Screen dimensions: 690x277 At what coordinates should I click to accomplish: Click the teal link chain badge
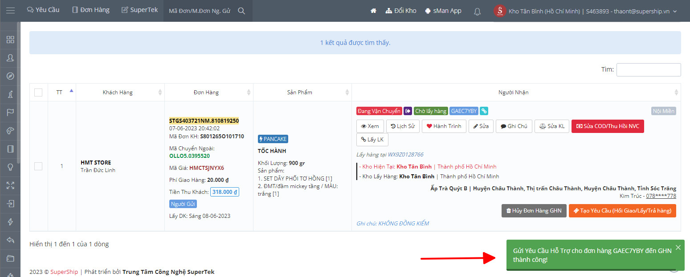[484, 111]
